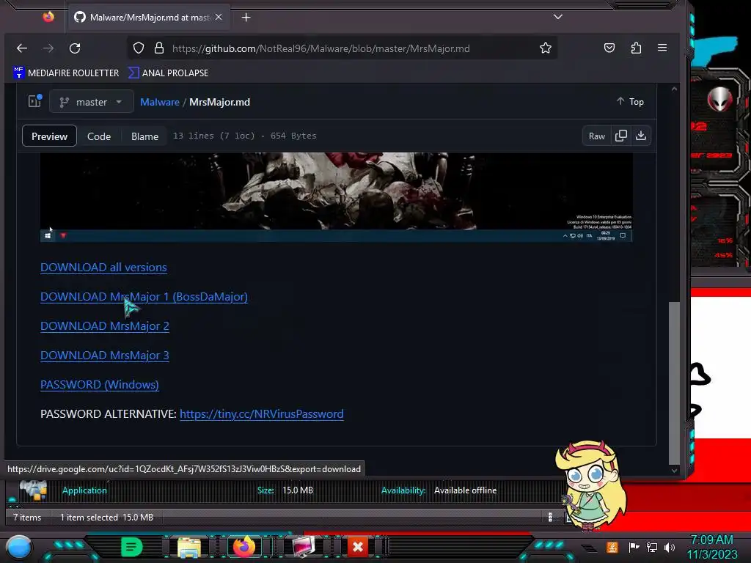Open the second bookmark in the bookmarks toolbar
This screenshot has height=563, width=751.
click(169, 73)
